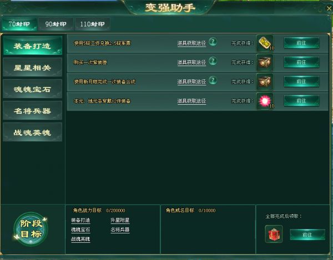This screenshot has height=260, width=333.
Task: Click the question mark beside 购买一次紫装匣
Action: [x=213, y=61]
